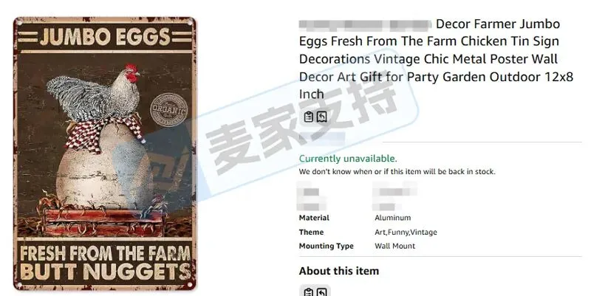Click the back in stock notice text
Screen dimensions: 591x296
[x=397, y=172]
